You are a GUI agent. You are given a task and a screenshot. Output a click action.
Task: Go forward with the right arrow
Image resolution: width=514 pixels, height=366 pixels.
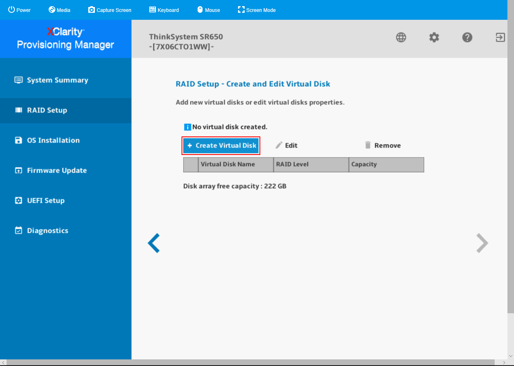[482, 243]
